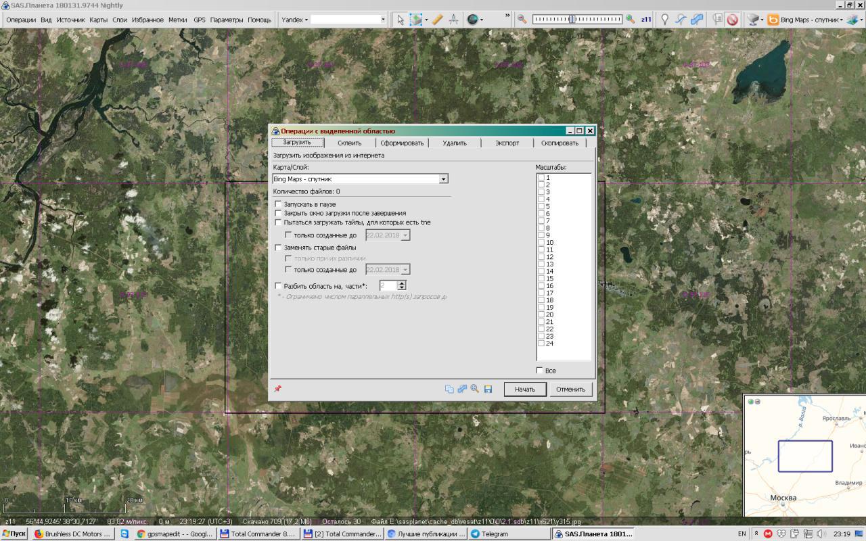Open the 'Метки' menu
Image resolution: width=866 pixels, height=541 pixels.
point(178,20)
